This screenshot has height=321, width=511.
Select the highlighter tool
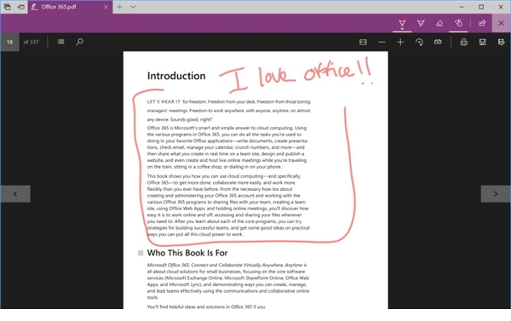[421, 23]
